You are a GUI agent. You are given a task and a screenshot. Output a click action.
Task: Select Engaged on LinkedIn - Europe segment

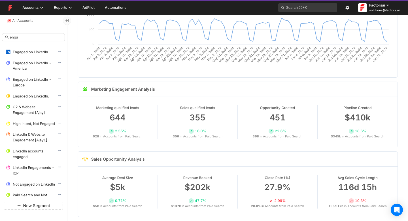pyautogui.click(x=32, y=82)
